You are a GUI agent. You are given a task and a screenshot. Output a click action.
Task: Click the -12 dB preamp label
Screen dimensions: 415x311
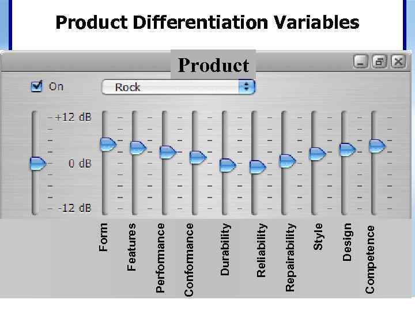click(x=74, y=208)
